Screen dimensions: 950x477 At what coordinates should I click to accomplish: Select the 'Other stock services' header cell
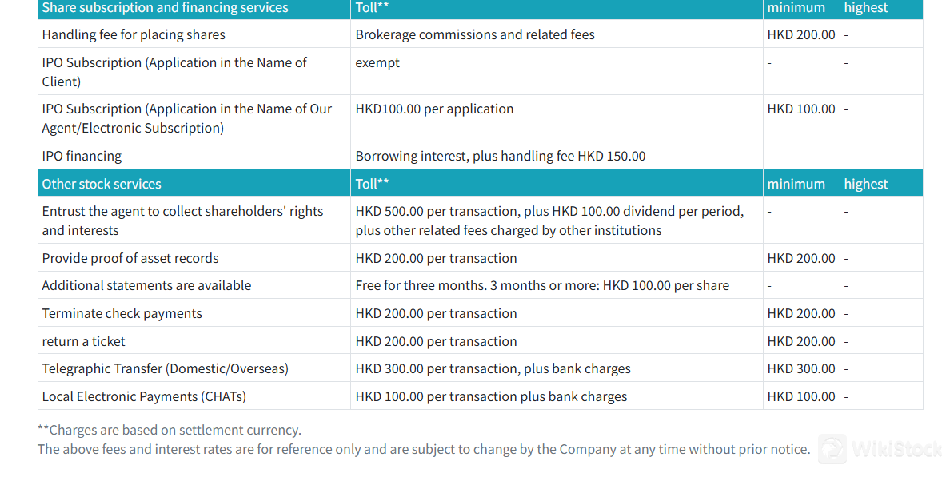pyautogui.click(x=194, y=184)
